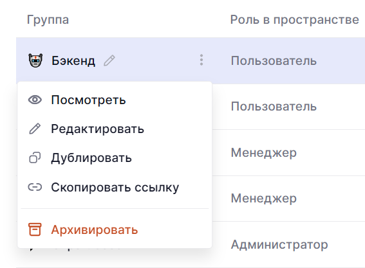
Task: Click the Роль в пространстве column header
Action: coord(294,20)
